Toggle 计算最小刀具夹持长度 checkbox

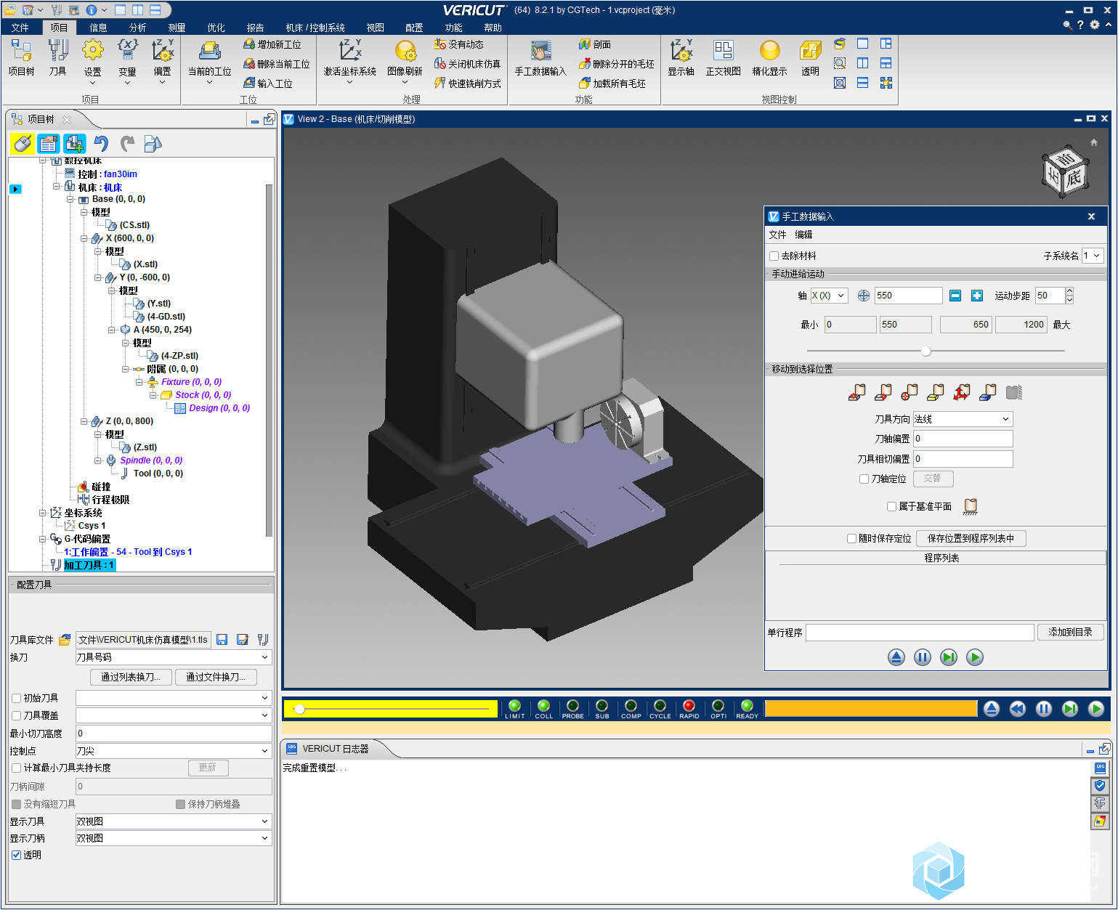click(x=17, y=768)
